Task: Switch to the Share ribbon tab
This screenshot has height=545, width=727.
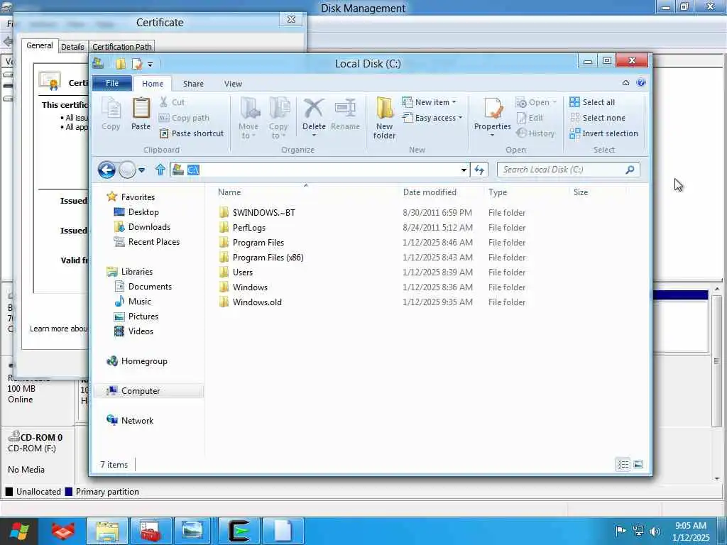Action: [193, 84]
